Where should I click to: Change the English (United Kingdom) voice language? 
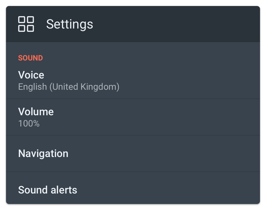coord(69,87)
